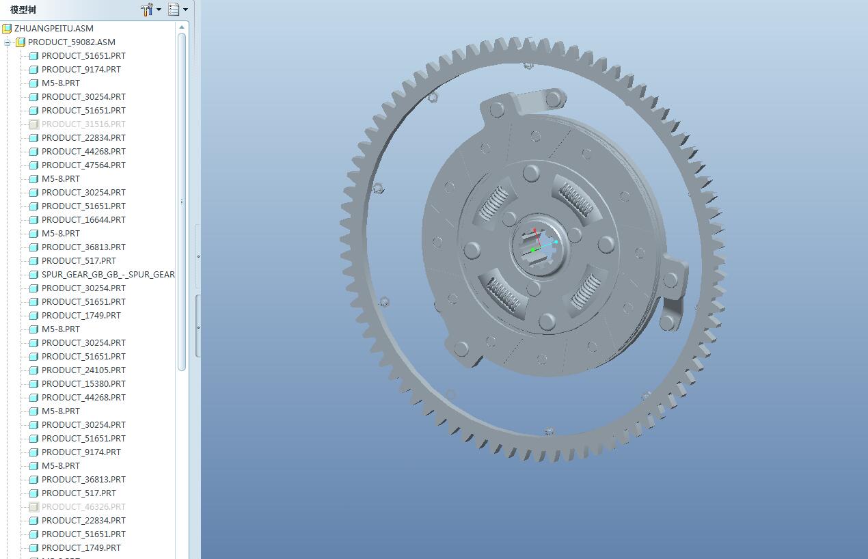Click the 模型树 panel title
The height and width of the screenshot is (559, 868).
click(x=23, y=10)
